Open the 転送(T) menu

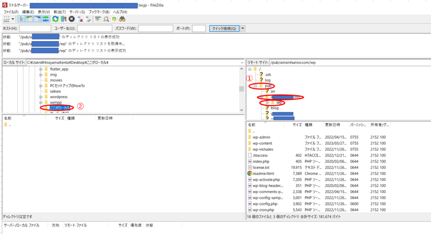click(x=60, y=12)
